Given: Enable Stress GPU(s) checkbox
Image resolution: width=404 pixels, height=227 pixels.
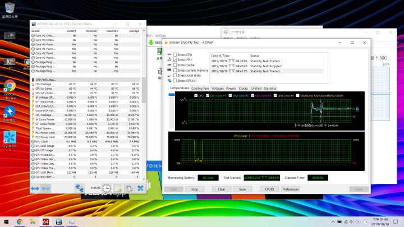Looking at the screenshot, I should pyautogui.click(x=175, y=80).
